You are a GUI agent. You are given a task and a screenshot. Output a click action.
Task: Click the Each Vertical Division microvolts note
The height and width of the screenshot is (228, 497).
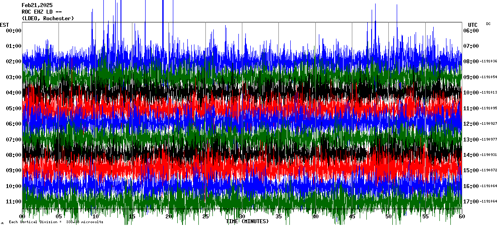point(56,222)
